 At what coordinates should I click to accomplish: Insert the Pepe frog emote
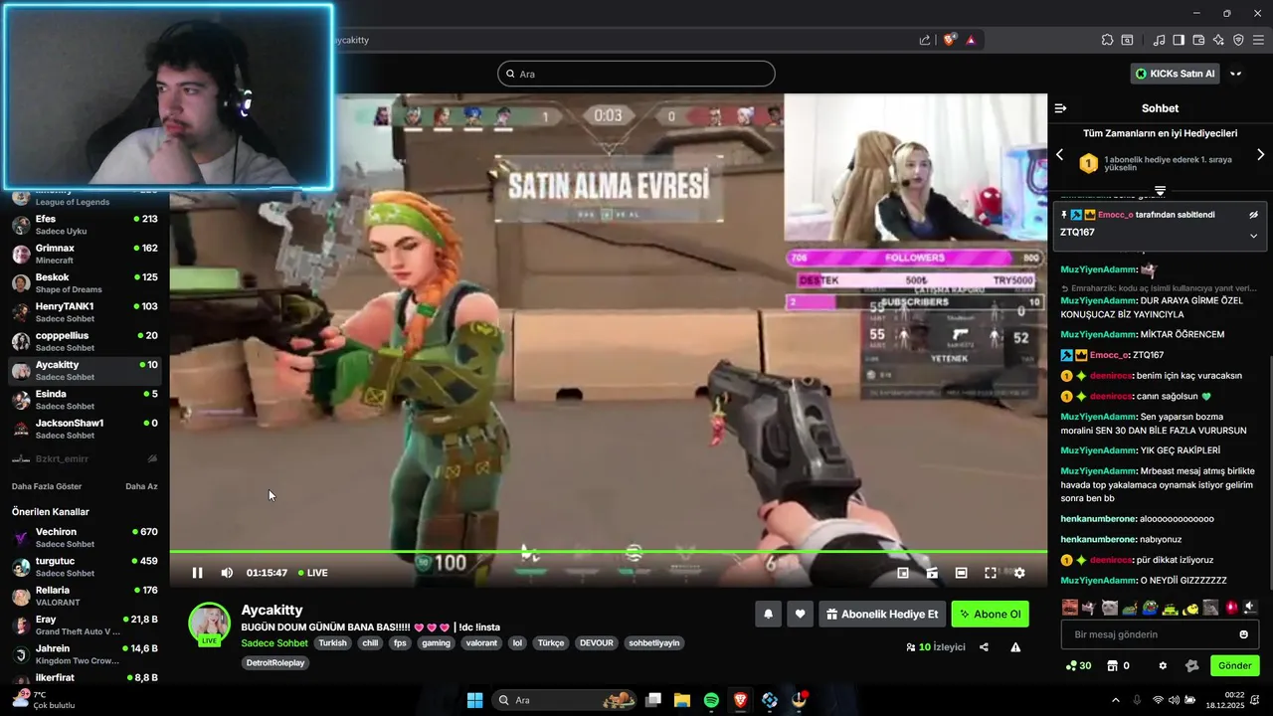(1150, 607)
